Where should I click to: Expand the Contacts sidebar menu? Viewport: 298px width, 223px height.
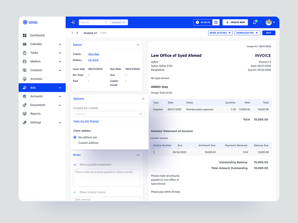click(59, 70)
